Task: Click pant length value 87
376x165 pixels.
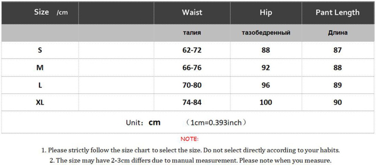Action: coord(338,50)
